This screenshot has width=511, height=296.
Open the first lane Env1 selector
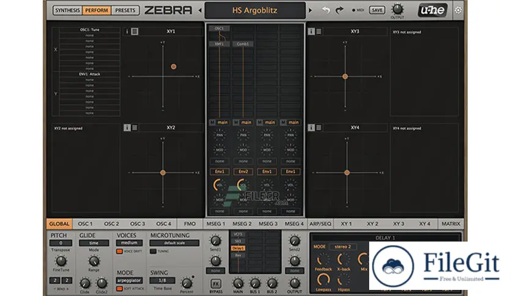[219, 171]
